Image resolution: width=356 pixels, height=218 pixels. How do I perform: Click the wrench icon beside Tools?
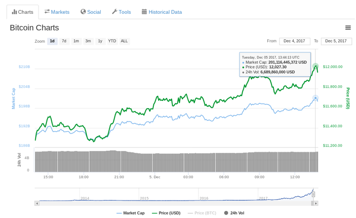[x=114, y=11]
